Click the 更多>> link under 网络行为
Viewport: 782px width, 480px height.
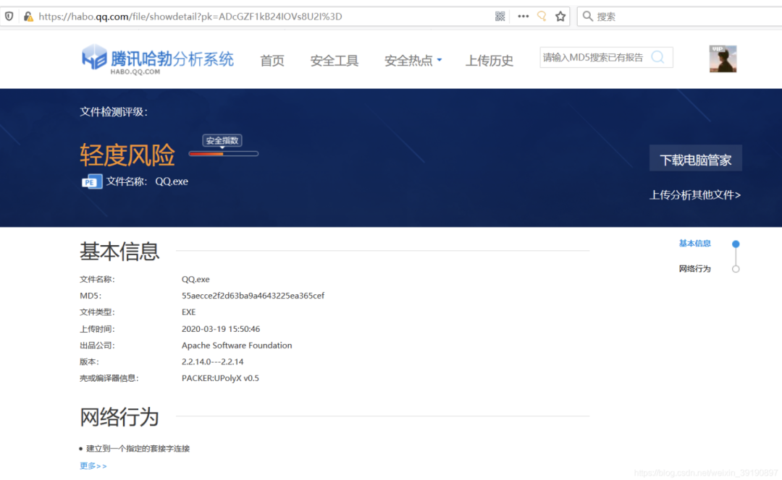tap(93, 466)
